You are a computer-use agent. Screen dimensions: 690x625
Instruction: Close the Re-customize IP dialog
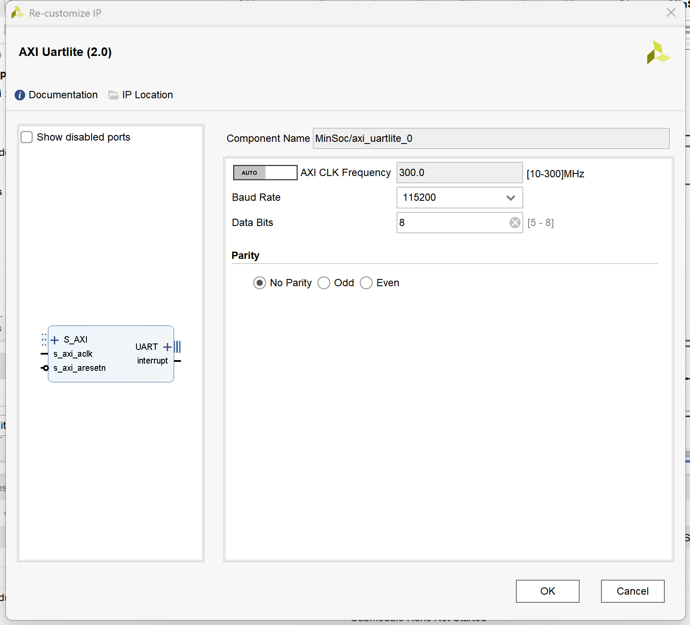click(x=671, y=13)
